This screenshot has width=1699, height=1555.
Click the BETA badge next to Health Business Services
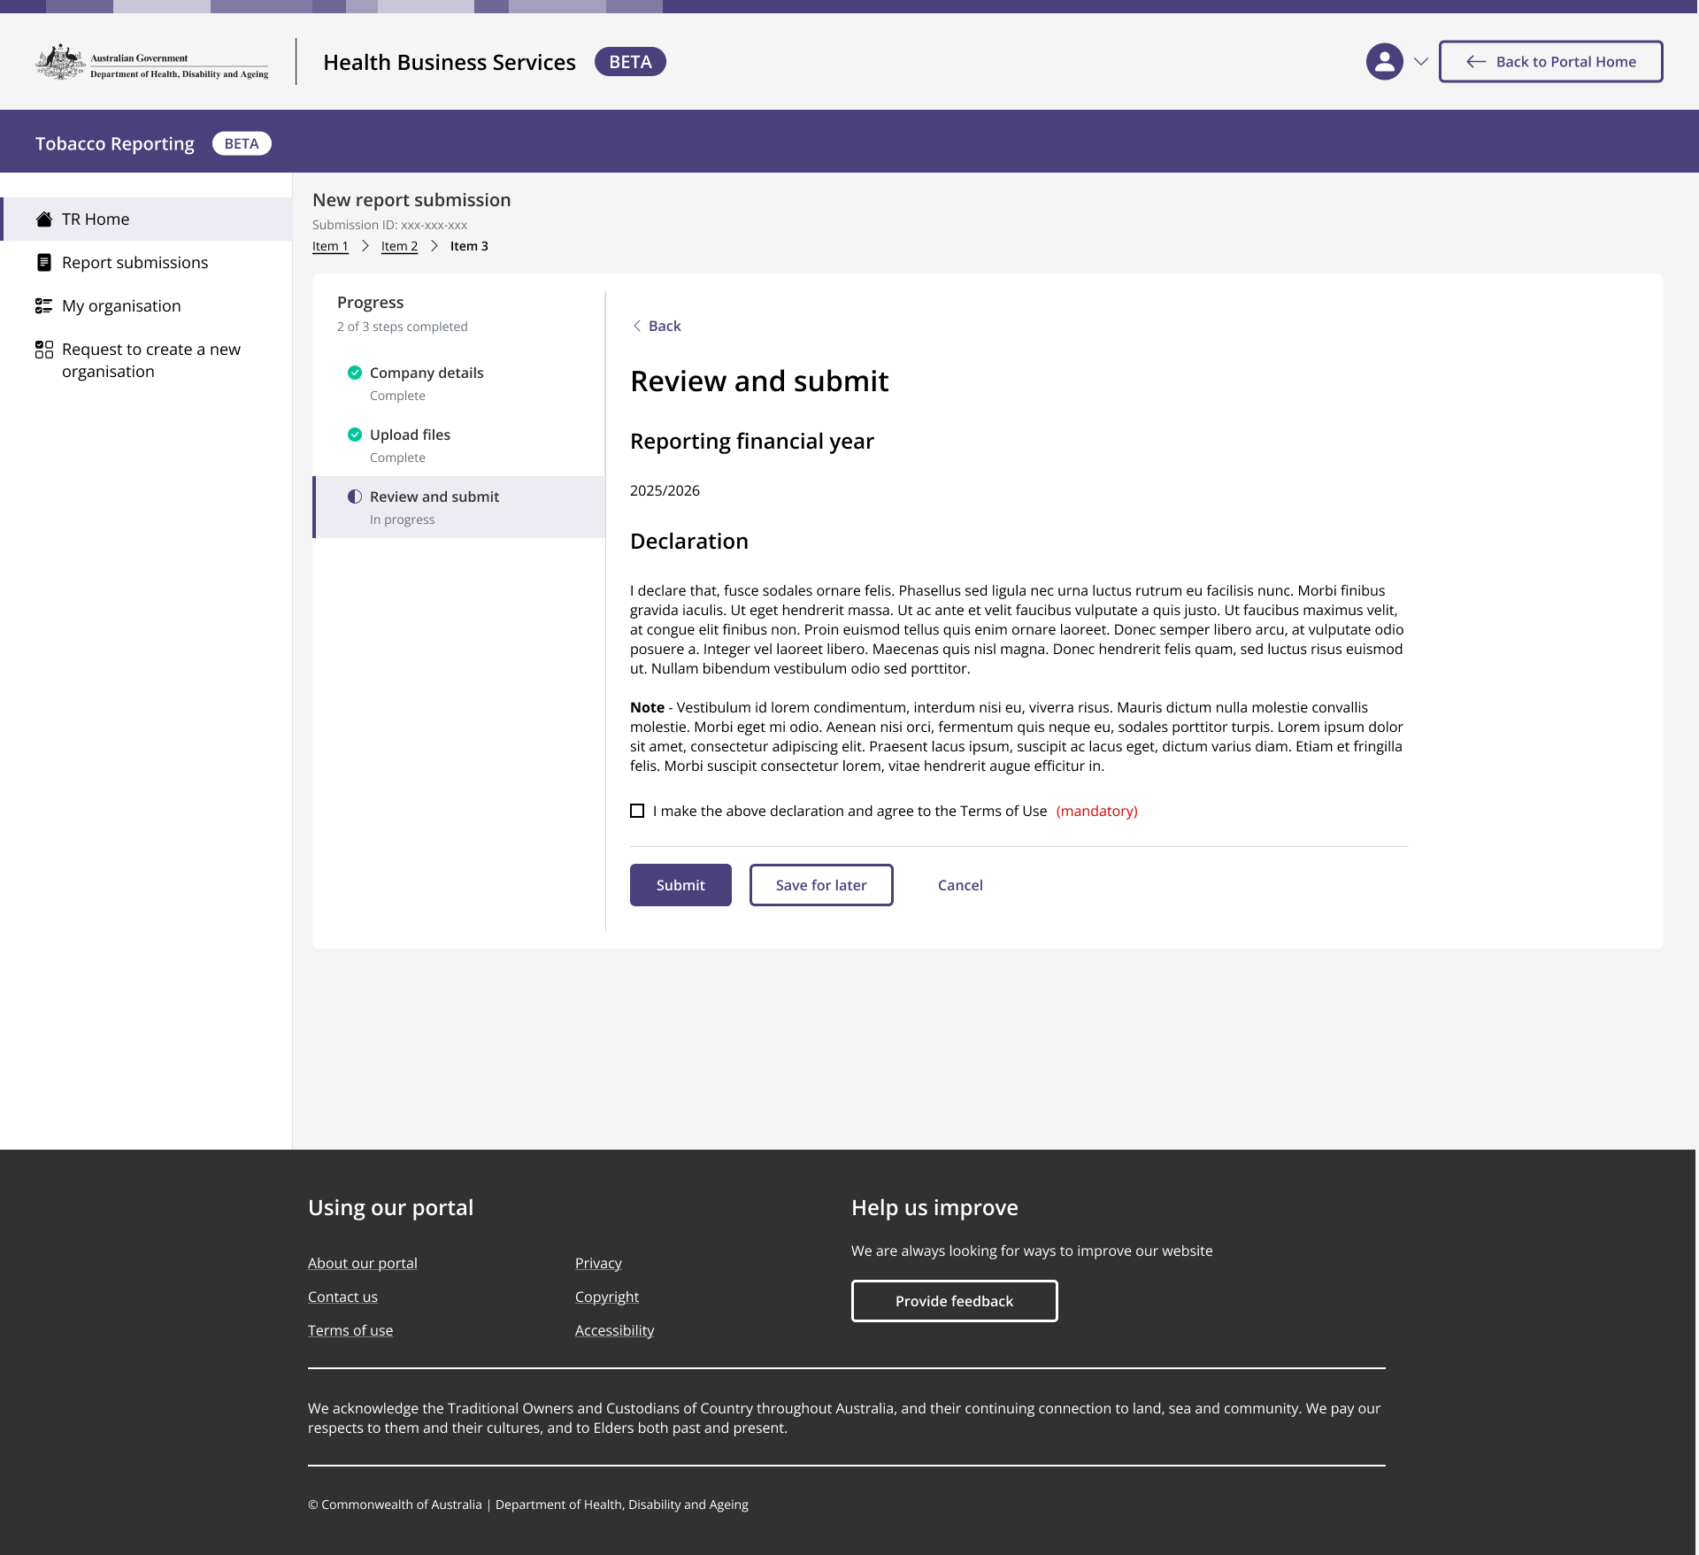coord(630,62)
